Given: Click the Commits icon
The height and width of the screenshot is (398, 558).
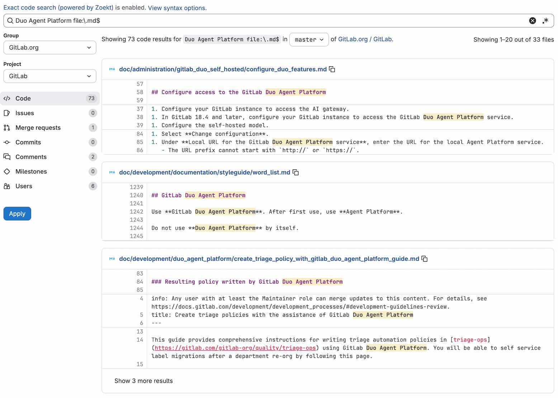Looking at the screenshot, I should click(x=7, y=142).
